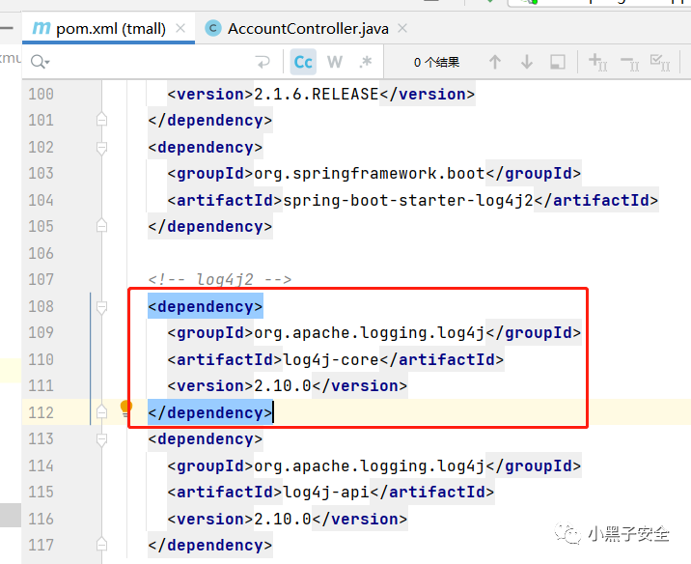Click org.springframework.boot groupId value
This screenshot has width=691, height=564.
point(370,173)
